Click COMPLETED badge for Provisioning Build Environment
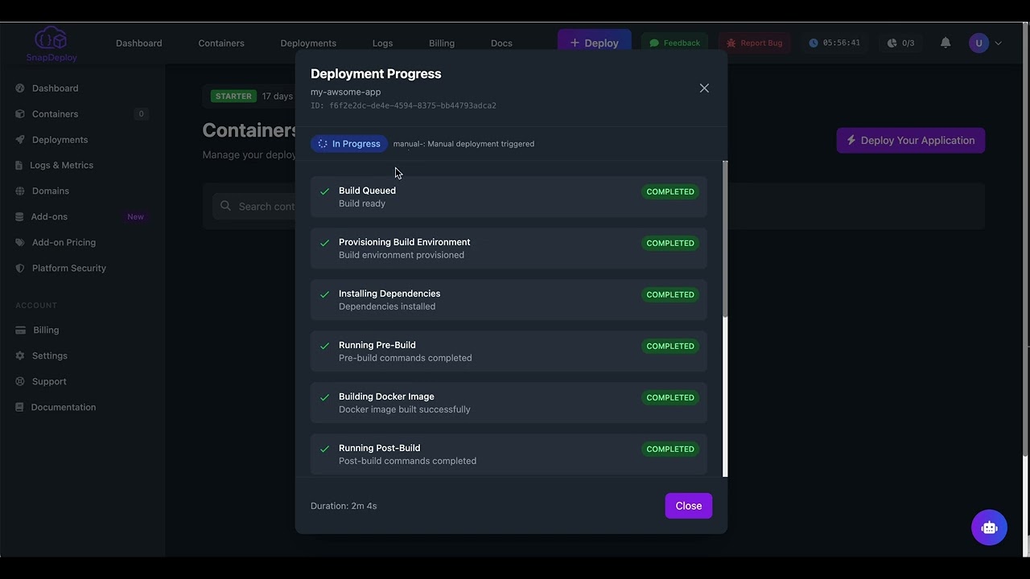The width and height of the screenshot is (1030, 579). (670, 243)
